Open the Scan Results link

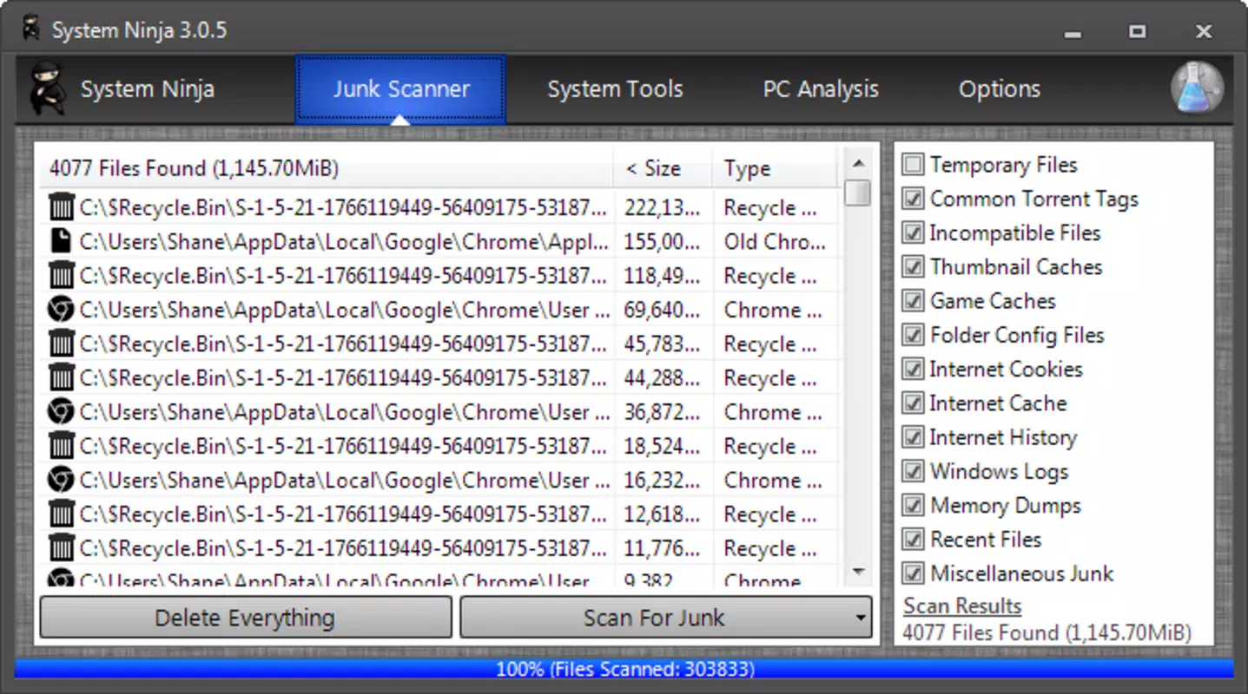tap(961, 606)
